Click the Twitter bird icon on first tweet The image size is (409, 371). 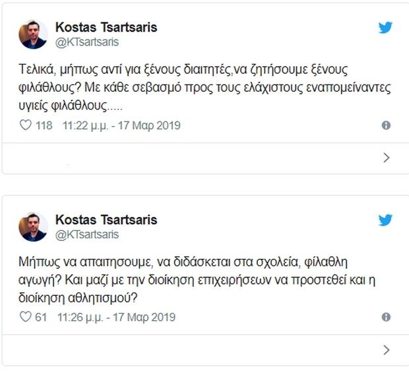pyautogui.click(x=385, y=28)
